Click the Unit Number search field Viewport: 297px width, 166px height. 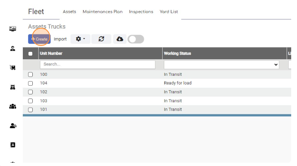point(97,64)
